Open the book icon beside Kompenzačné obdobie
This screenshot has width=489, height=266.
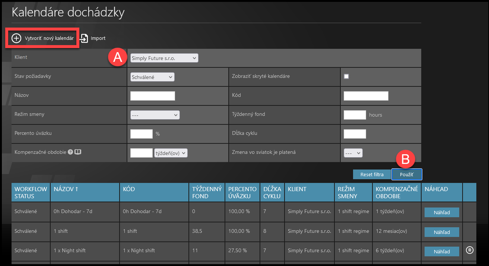(77, 152)
